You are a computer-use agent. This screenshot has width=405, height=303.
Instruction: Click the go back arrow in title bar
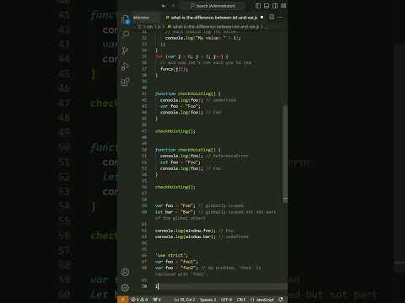[x=164, y=6]
